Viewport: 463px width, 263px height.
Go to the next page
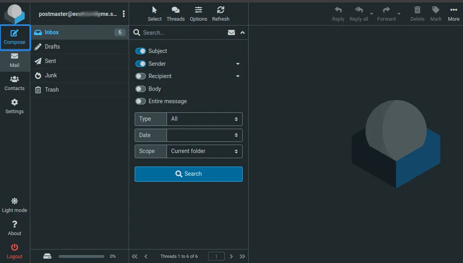[x=231, y=256]
